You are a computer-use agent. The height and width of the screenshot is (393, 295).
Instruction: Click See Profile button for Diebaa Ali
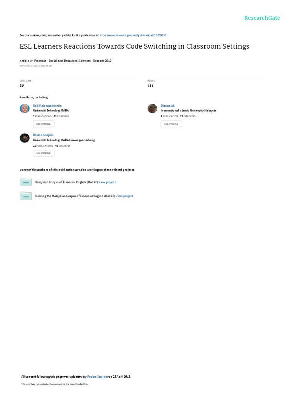(x=171, y=124)
